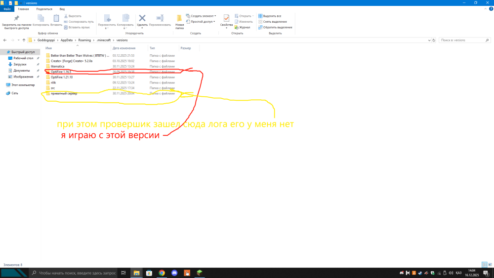Click Paste shortcut (Вставить ярлык)
Image resolution: width=494 pixels, height=278 pixels.
77,27
